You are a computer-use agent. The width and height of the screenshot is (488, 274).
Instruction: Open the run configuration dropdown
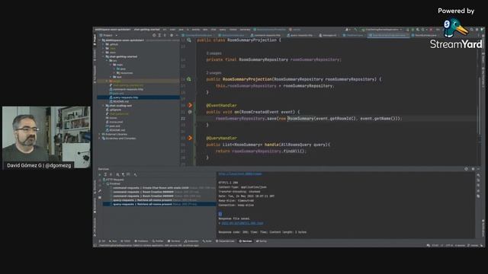[x=381, y=30]
